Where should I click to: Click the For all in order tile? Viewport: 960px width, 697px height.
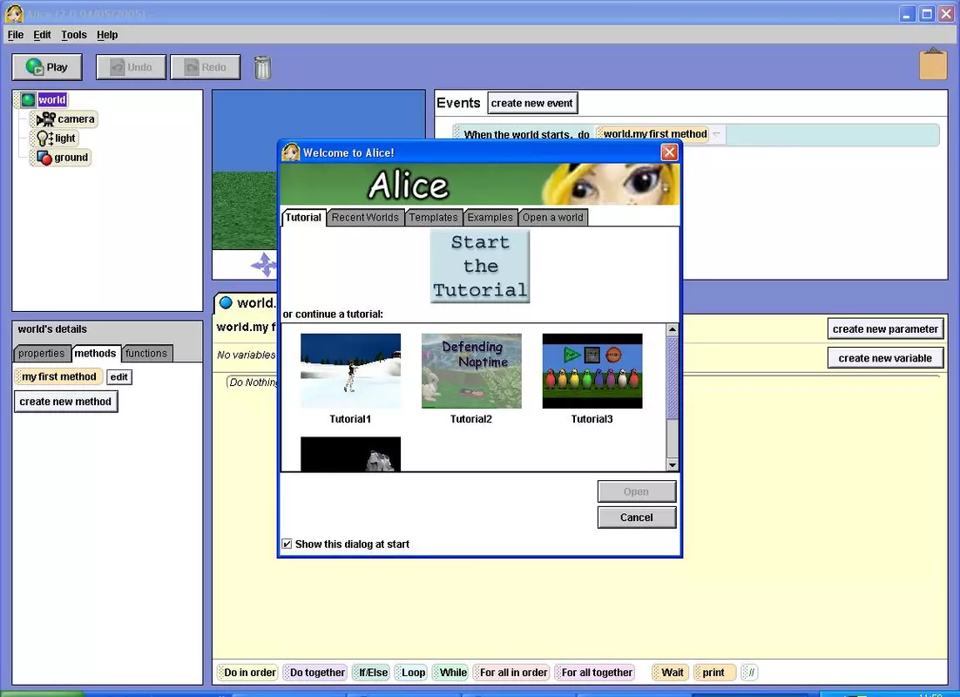[512, 673]
